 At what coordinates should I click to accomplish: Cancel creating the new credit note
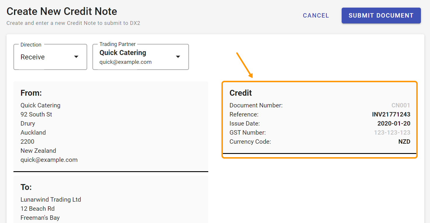(316, 16)
